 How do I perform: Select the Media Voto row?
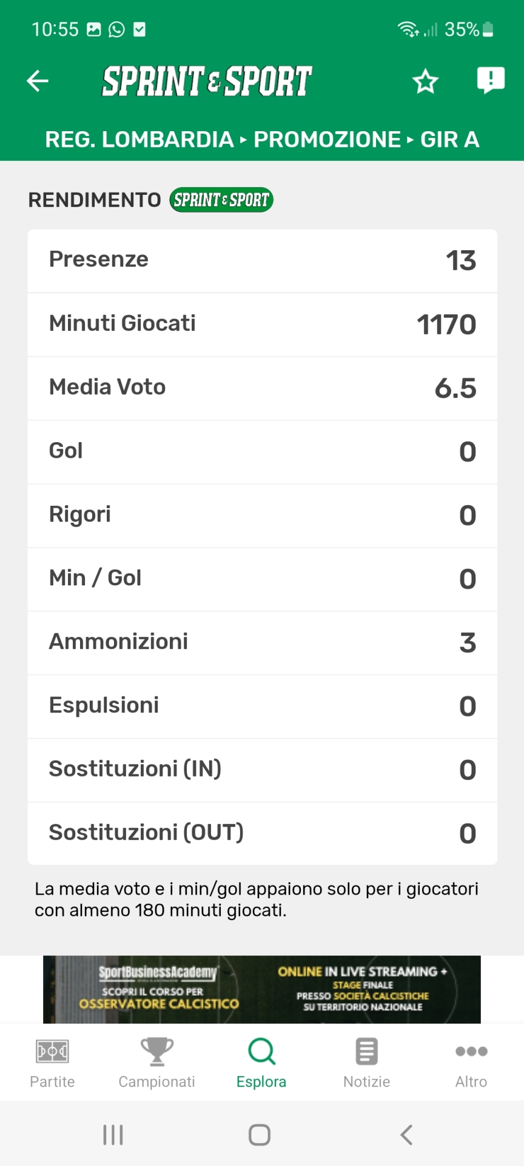(262, 387)
